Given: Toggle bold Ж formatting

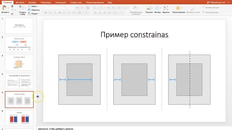Looking at the screenshot, I should [46, 13].
